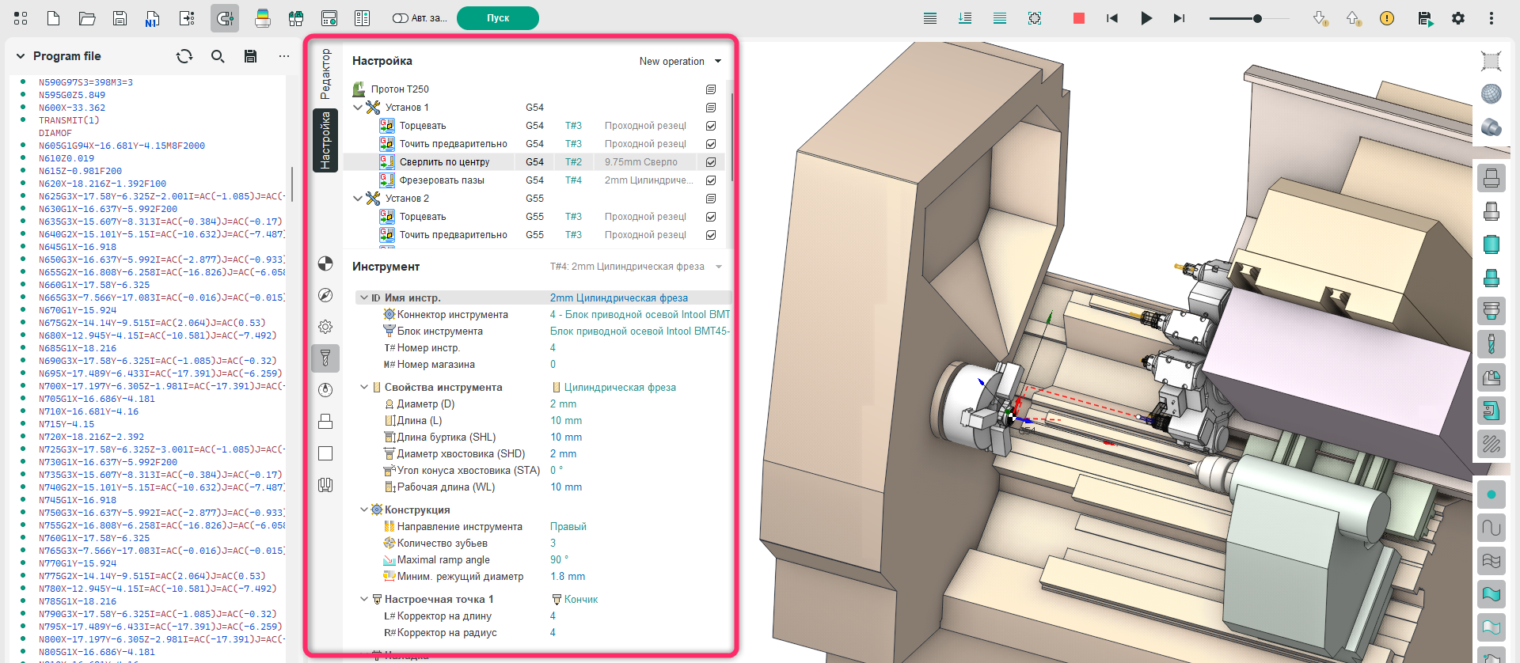
Task: Click the yellow warning indicator icon
Action: [x=1387, y=18]
